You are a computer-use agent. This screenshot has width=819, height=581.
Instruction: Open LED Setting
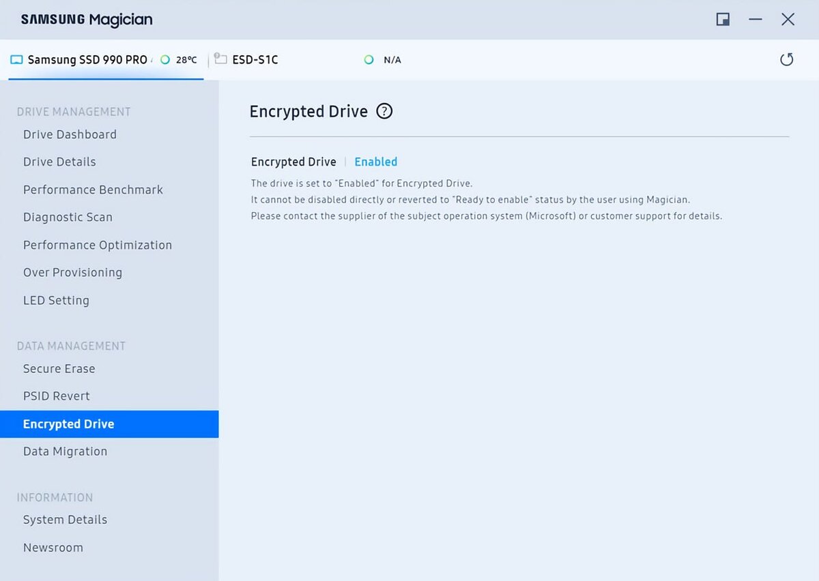(56, 300)
